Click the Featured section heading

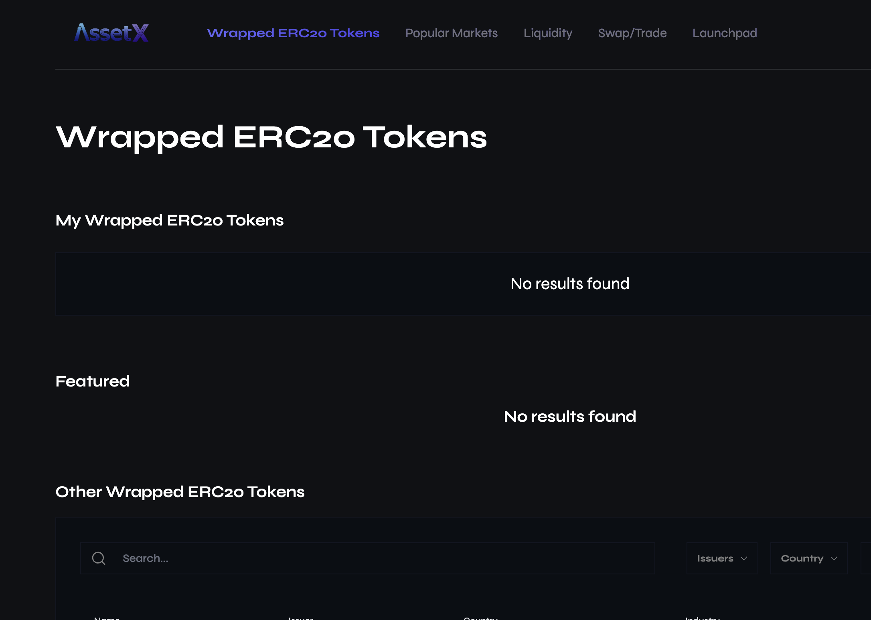pyautogui.click(x=93, y=381)
